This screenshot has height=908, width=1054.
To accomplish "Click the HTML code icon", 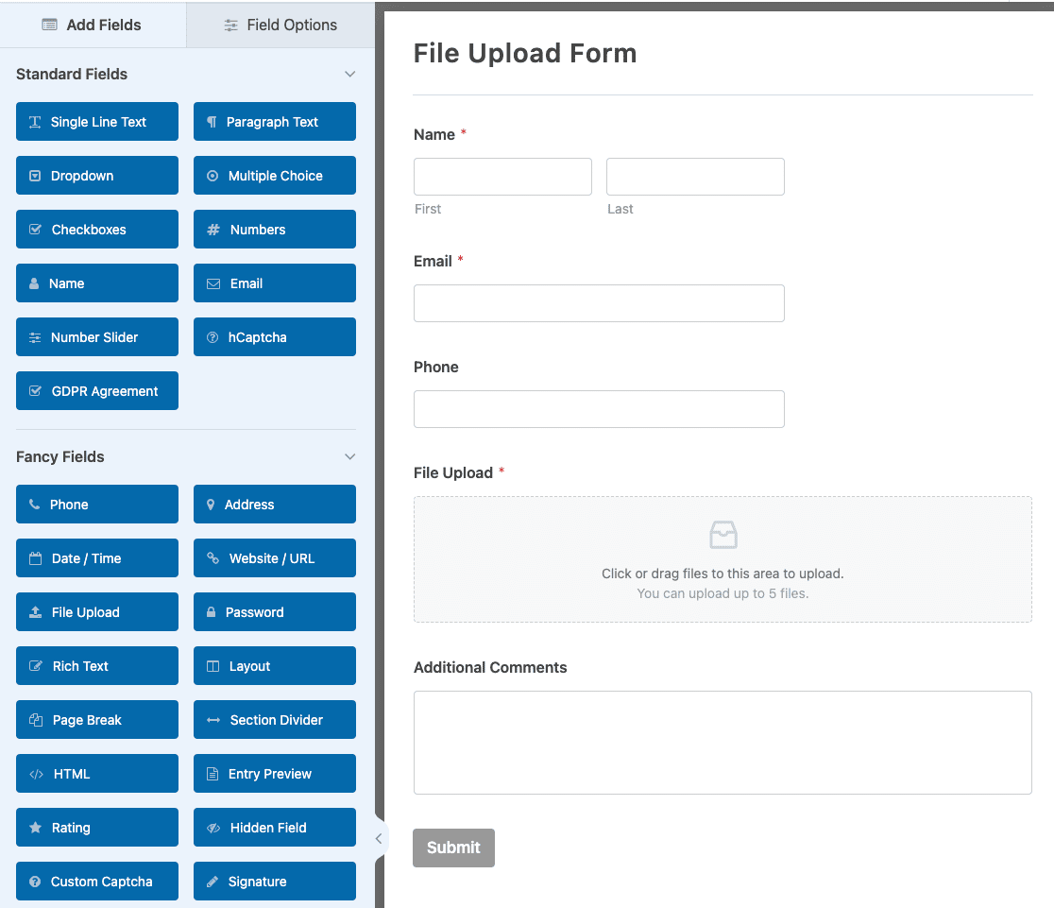I will point(38,773).
